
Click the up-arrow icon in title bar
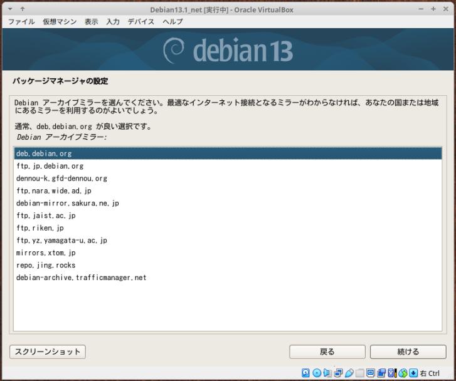tap(23, 9)
